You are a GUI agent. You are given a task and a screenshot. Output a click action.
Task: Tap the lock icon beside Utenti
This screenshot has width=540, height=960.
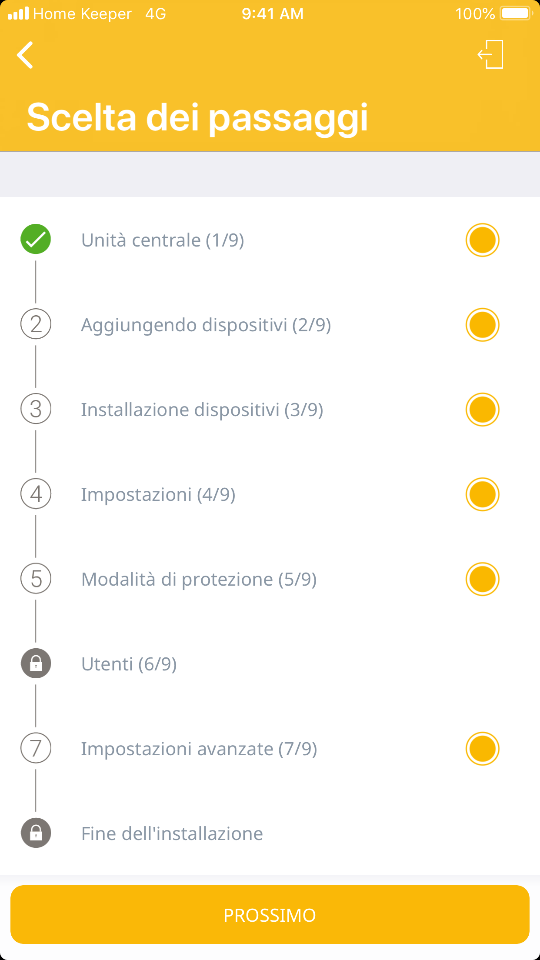tap(36, 663)
